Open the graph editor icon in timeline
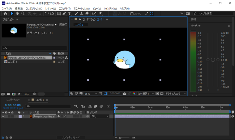Screen dimensions: 235x140 [x=108, y=106]
